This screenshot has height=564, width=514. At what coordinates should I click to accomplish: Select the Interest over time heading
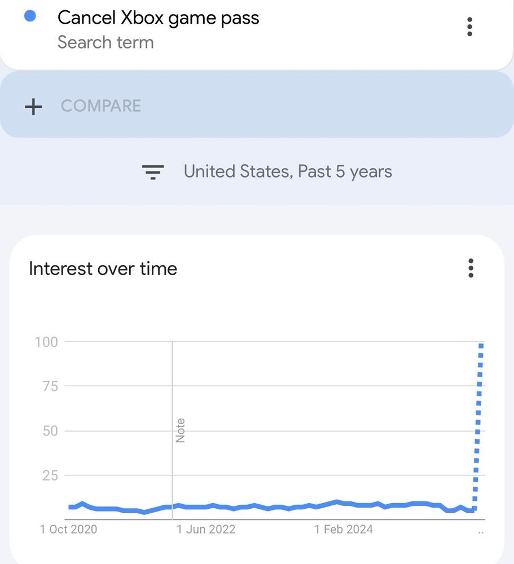coord(103,268)
